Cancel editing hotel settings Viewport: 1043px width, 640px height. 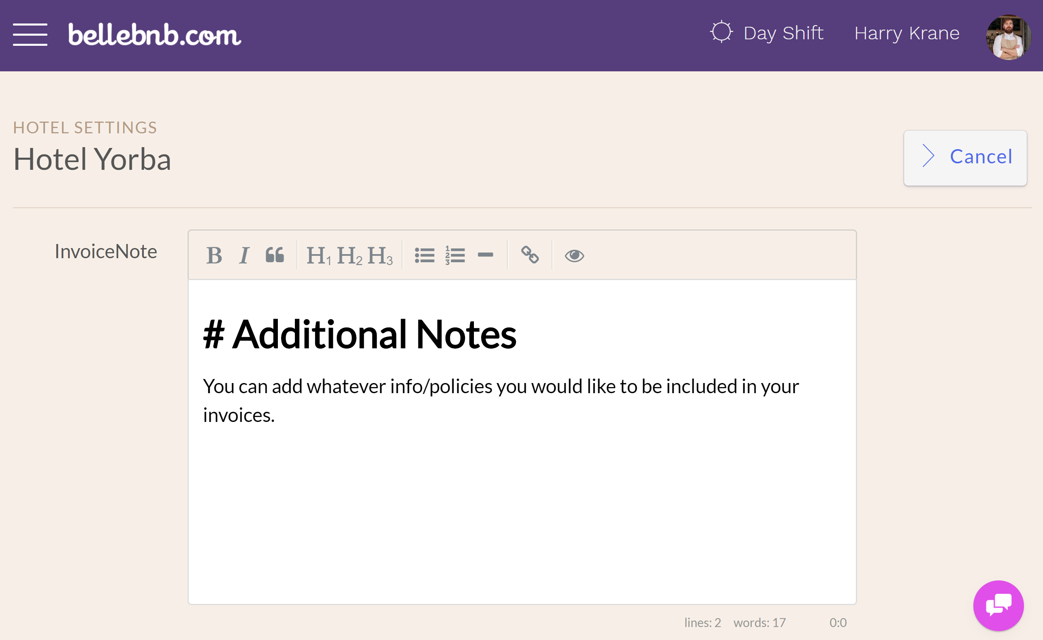click(965, 158)
